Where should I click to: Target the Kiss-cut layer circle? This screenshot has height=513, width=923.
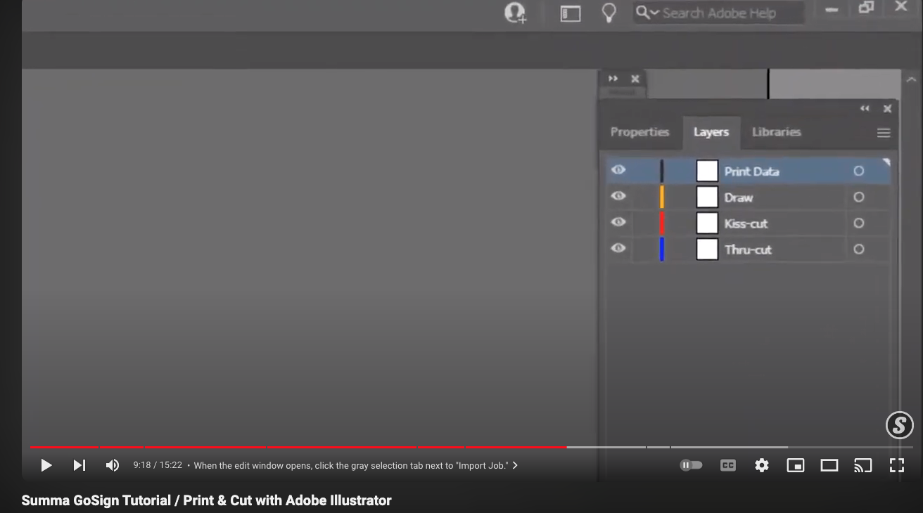pos(858,223)
